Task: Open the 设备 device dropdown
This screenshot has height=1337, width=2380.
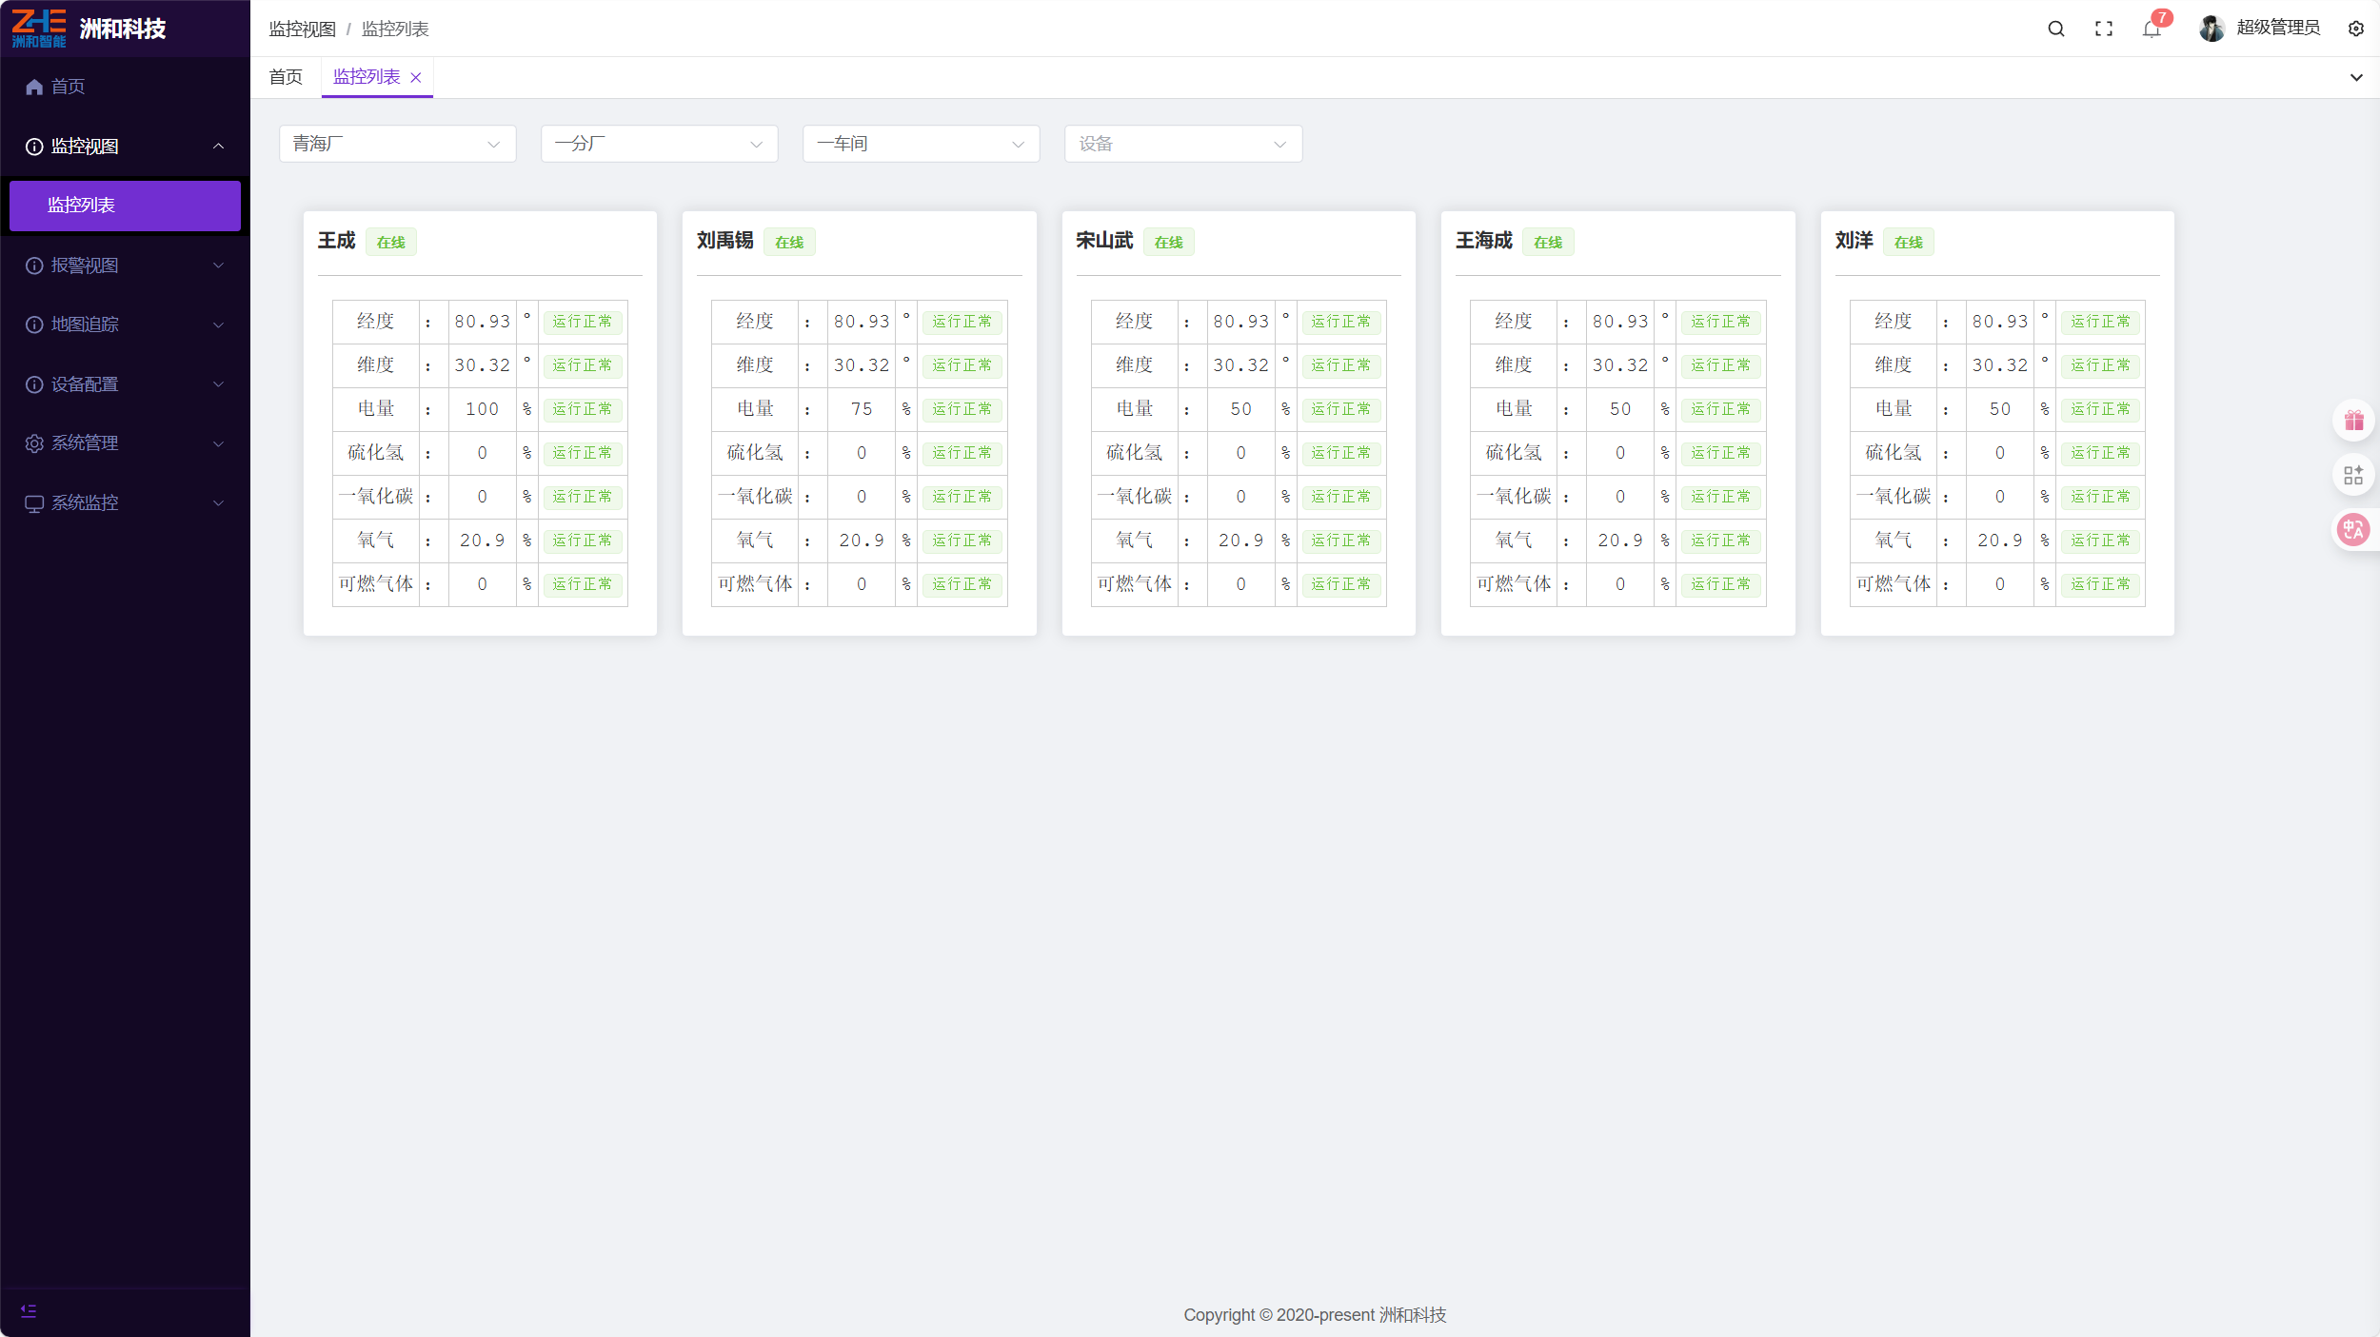Action: click(x=1182, y=144)
